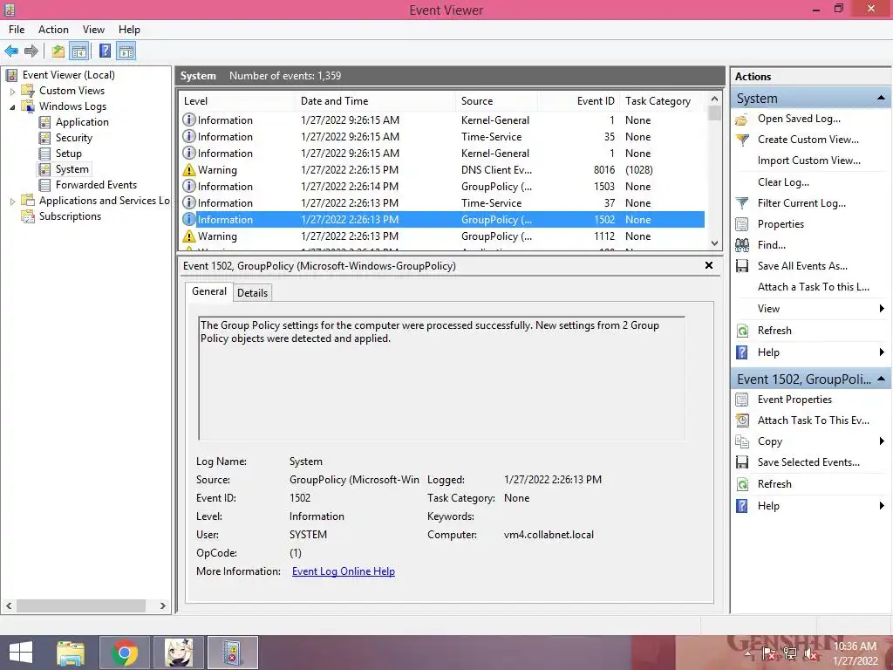This screenshot has height=670, width=893.
Task: Click Save All Events As disk icon
Action: point(742,266)
